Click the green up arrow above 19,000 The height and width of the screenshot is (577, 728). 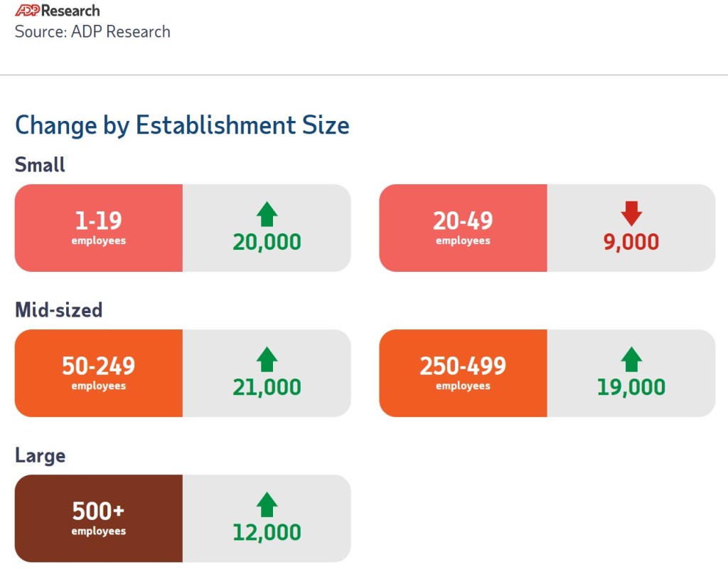pos(631,359)
